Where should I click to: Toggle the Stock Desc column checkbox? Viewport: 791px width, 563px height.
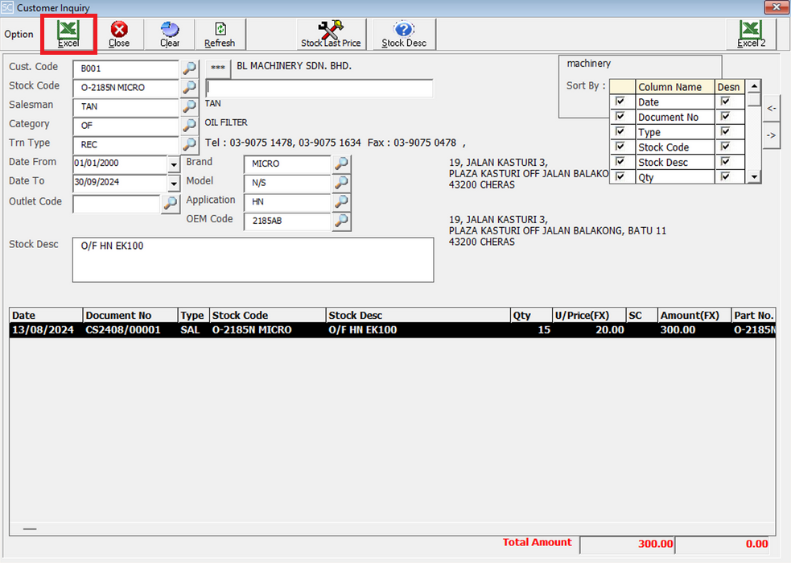coord(620,162)
